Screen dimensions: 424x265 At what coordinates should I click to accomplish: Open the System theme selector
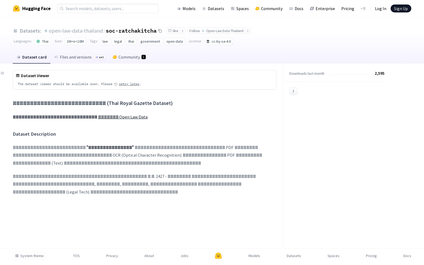[x=30, y=256]
